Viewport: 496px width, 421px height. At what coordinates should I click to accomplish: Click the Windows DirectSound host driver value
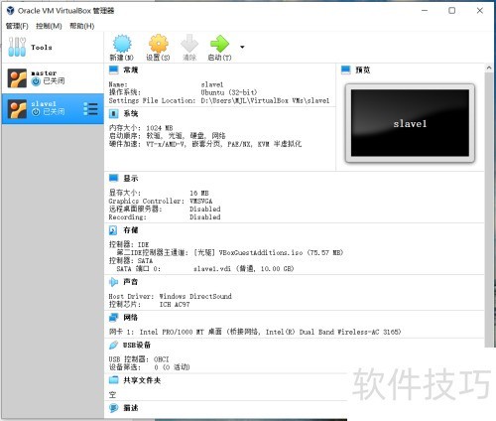(x=195, y=296)
